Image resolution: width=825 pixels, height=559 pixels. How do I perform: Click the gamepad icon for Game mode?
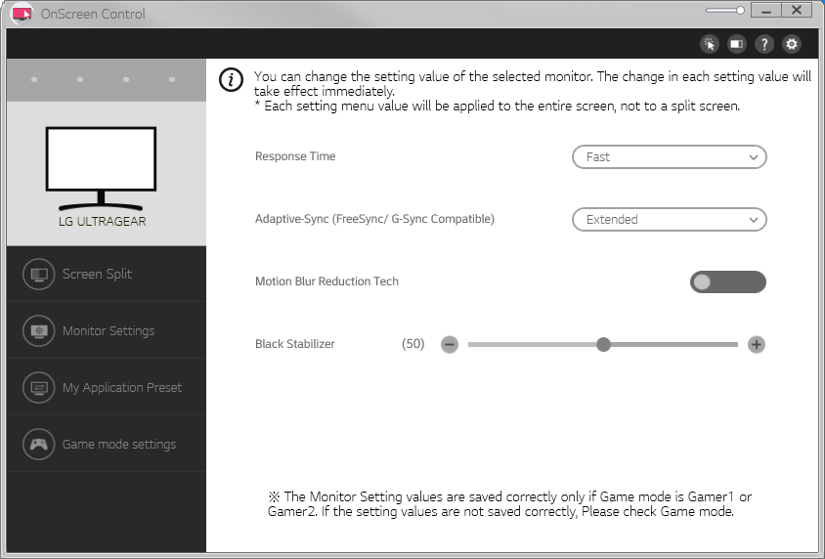tap(39, 445)
